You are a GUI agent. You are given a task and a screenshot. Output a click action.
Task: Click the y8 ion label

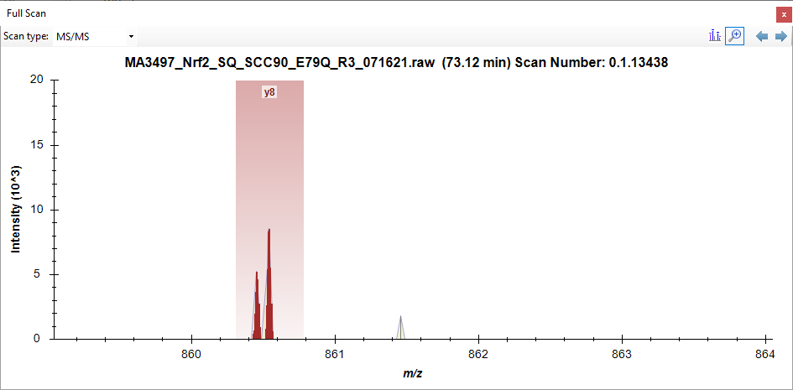pos(269,92)
